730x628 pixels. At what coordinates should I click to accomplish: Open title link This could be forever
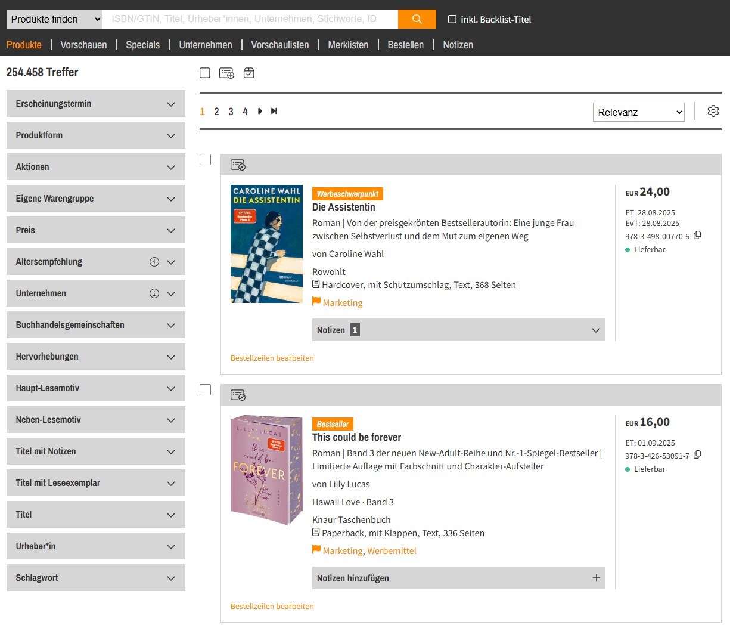point(356,437)
